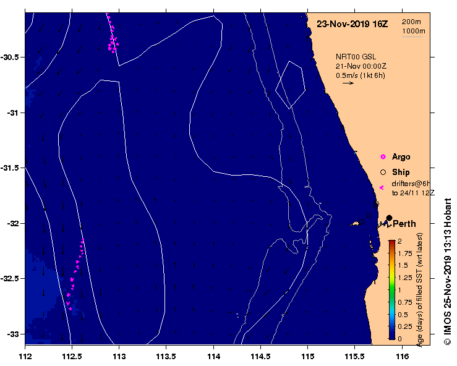Viewport: 457px width, 366px height.
Task: Click the filled black Perth marker dot
Action: click(x=389, y=218)
